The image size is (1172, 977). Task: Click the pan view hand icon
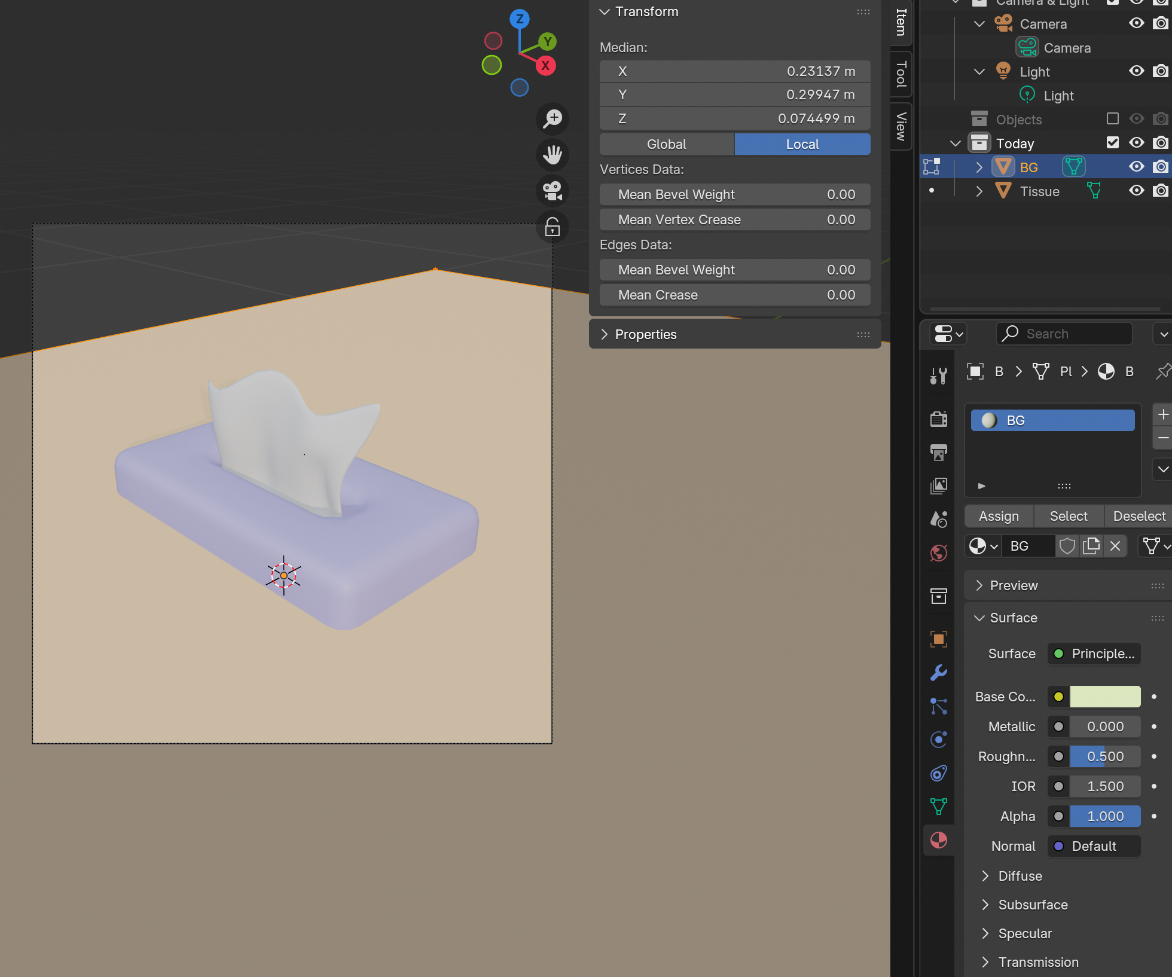[x=553, y=155]
